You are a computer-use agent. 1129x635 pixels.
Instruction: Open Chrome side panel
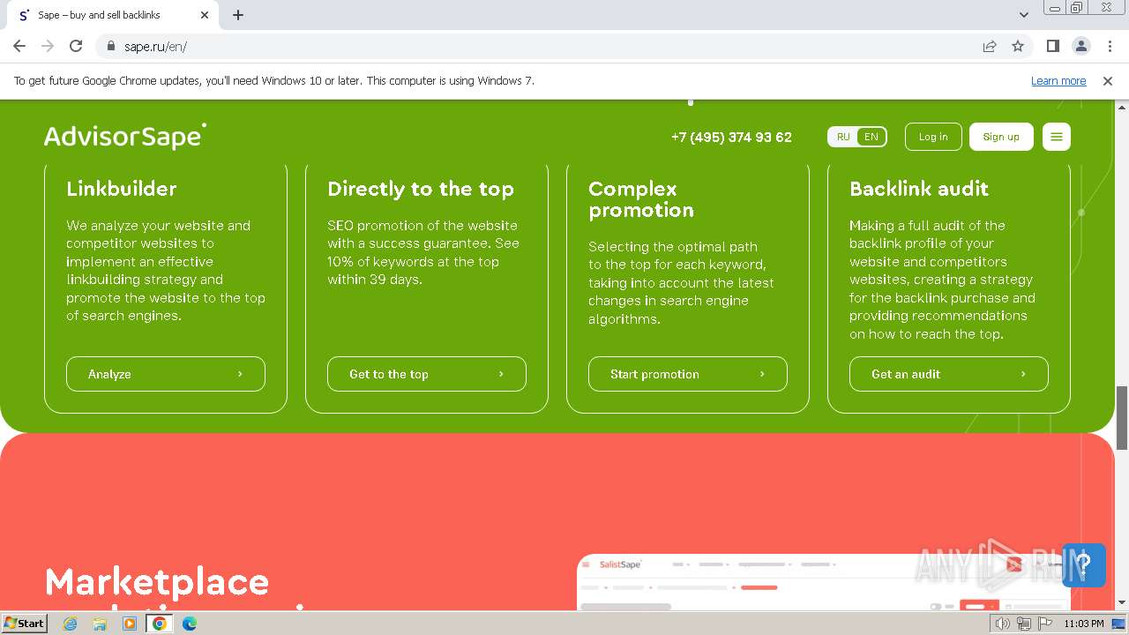tap(1053, 46)
